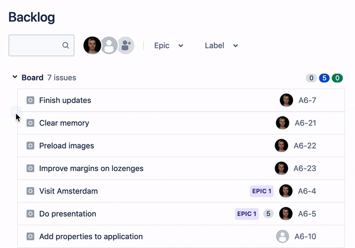Click issue type icon for Add properties to application

pyautogui.click(x=30, y=236)
